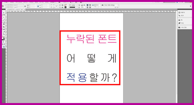Select the Pen tool
This screenshot has width=194, height=105.
pyautogui.click(x=4, y=20)
